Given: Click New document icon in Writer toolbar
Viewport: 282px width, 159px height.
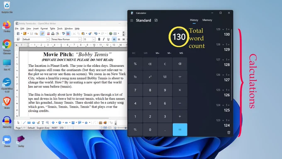Looking at the screenshot, I should tap(18, 34).
